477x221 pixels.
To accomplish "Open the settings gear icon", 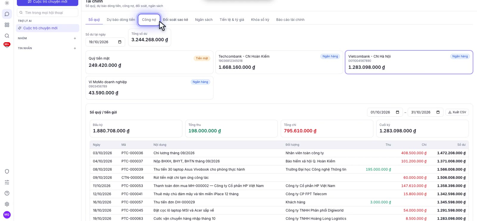I will (x=7, y=204).
